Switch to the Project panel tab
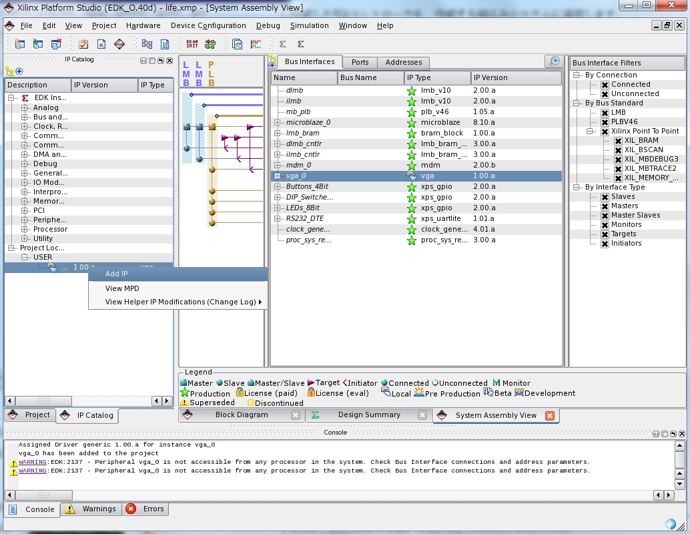The width and height of the screenshot is (690, 534). [30, 415]
